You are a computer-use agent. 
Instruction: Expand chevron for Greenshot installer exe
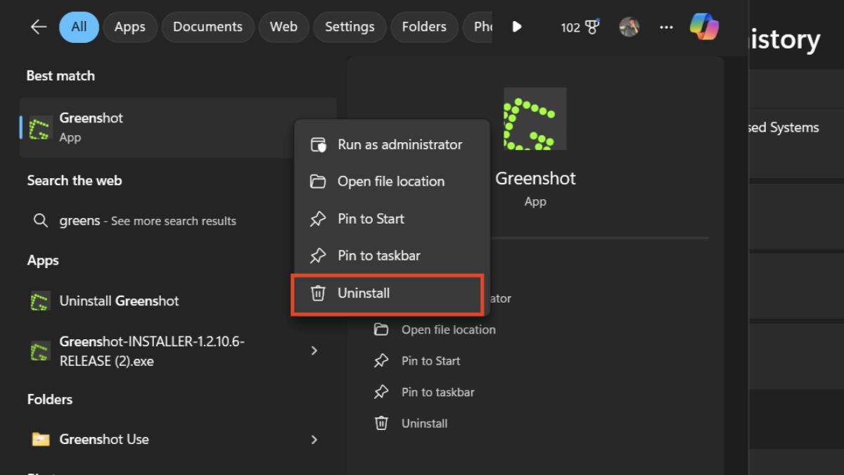pos(314,350)
